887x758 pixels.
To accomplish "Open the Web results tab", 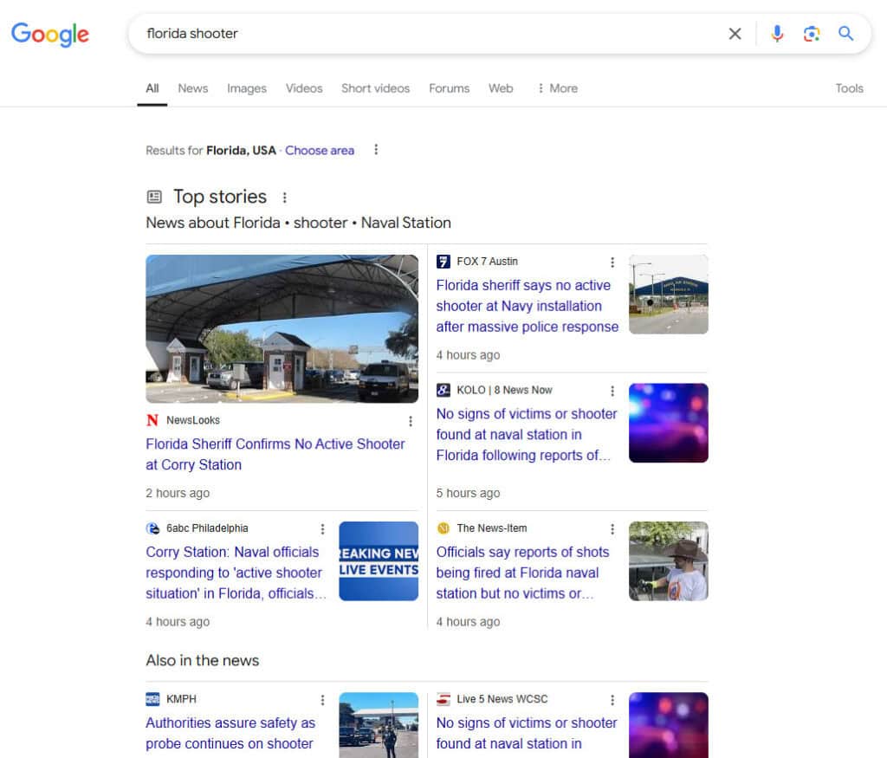I will coord(501,88).
